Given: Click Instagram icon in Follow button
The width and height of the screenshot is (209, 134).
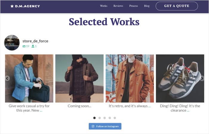Looking at the screenshot, I should coord(93,126).
